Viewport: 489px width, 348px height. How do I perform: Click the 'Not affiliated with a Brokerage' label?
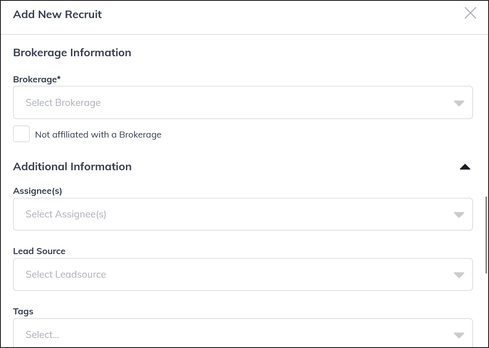[x=98, y=134]
